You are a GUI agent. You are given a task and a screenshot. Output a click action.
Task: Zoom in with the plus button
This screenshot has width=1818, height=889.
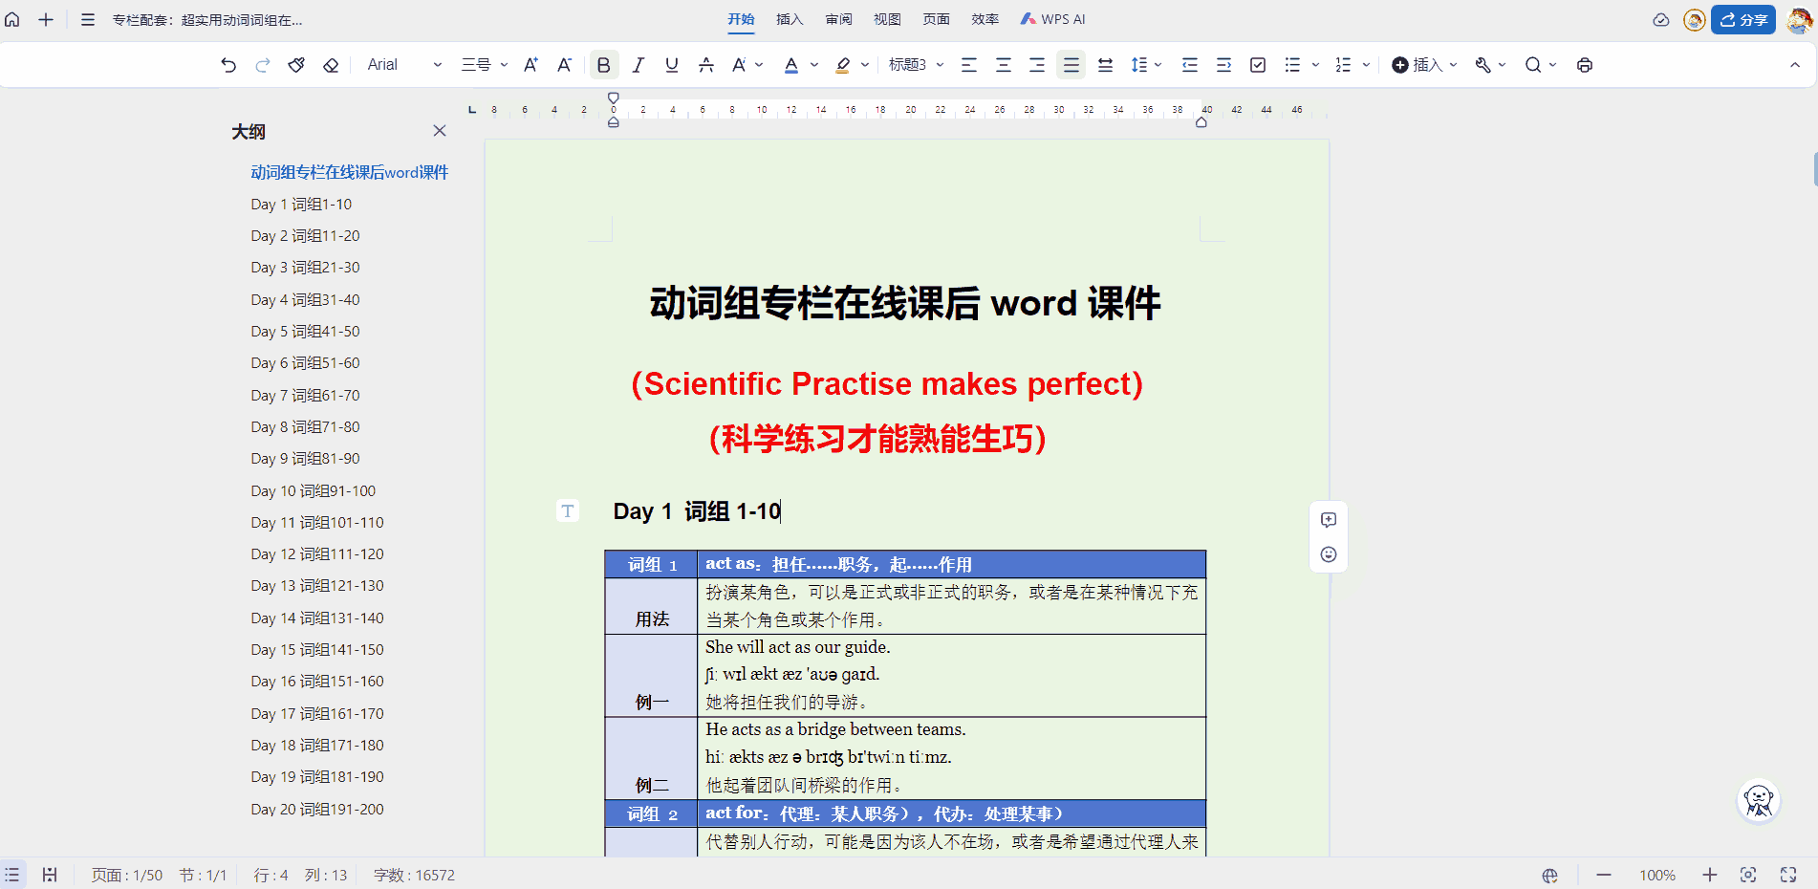[x=1710, y=875]
